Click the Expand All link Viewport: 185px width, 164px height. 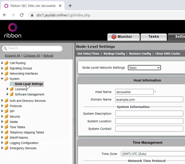click(13, 56)
